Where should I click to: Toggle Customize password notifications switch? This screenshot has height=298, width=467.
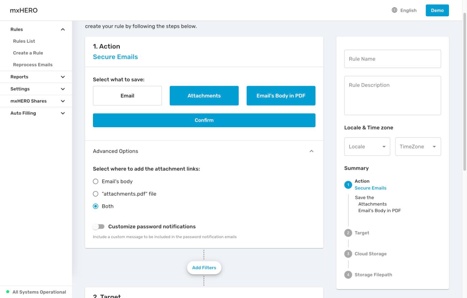pos(99,227)
